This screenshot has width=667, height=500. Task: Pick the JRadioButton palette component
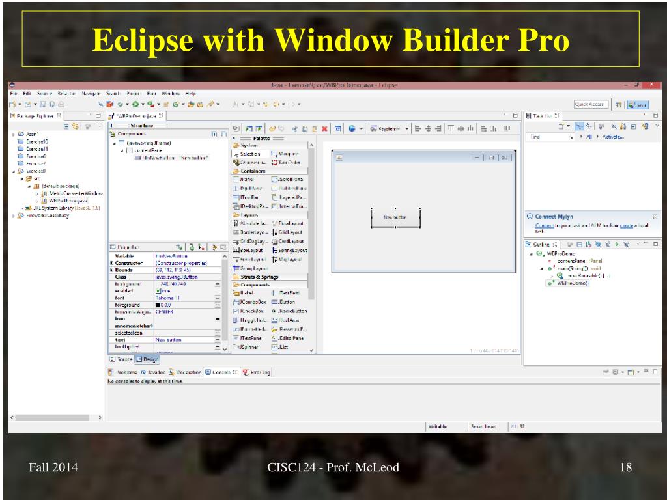click(289, 311)
